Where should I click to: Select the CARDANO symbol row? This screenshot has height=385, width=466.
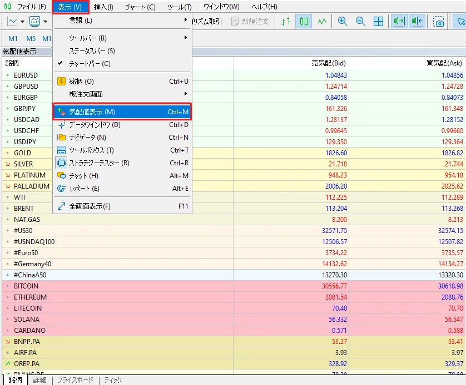[234, 331]
